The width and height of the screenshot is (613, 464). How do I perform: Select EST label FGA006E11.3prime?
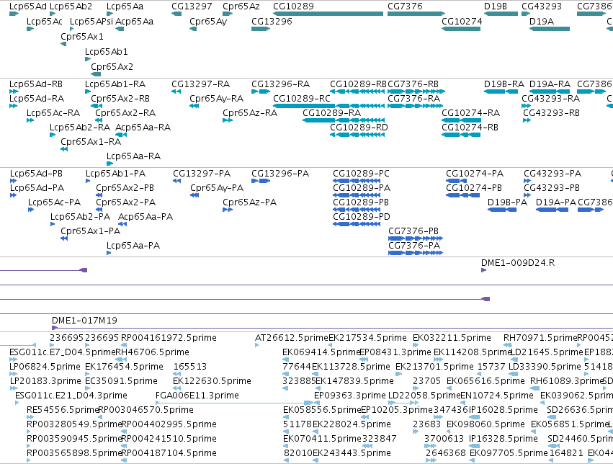(197, 396)
